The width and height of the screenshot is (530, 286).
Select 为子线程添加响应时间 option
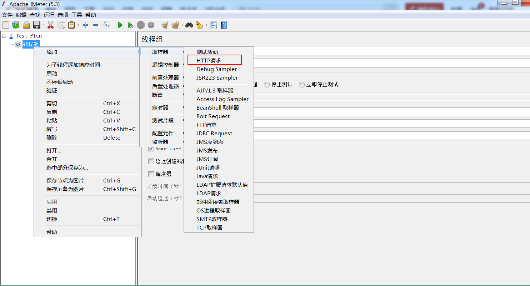coord(87,65)
